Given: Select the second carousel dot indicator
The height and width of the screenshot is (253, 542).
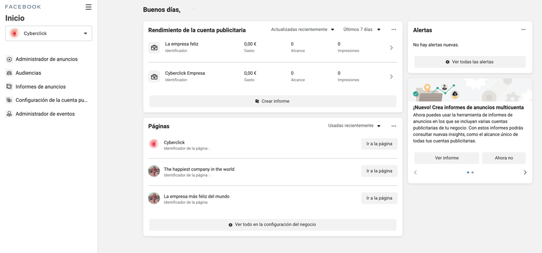Looking at the screenshot, I should (473, 172).
